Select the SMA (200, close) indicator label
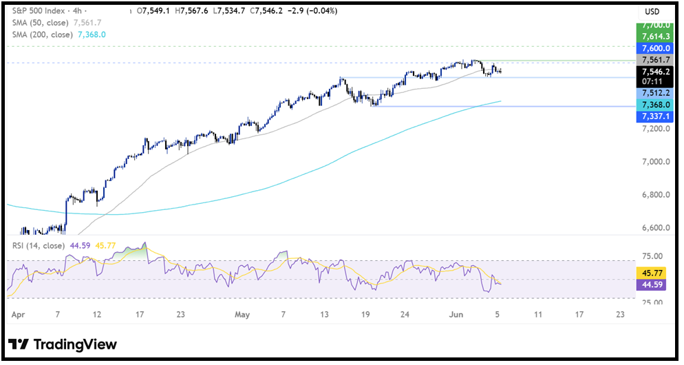The width and height of the screenshot is (684, 365). tap(42, 34)
